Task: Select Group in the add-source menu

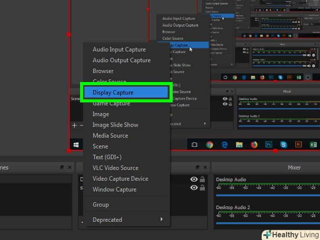Action: [101, 204]
